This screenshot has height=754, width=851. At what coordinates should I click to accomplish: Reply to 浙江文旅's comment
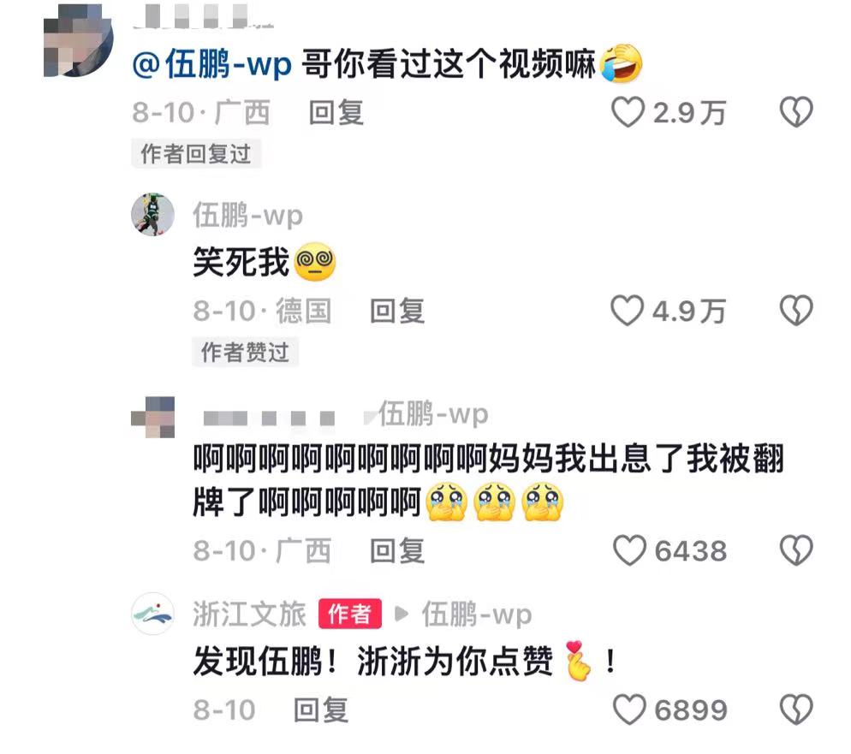(321, 709)
